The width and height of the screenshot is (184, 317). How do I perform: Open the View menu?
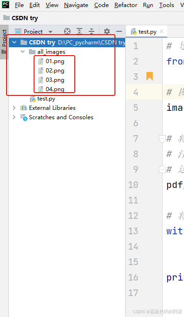52,5
